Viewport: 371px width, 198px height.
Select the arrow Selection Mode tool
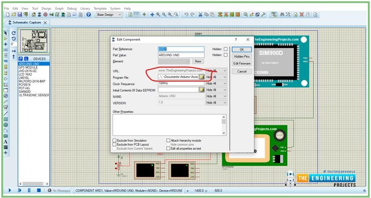pos(6,33)
